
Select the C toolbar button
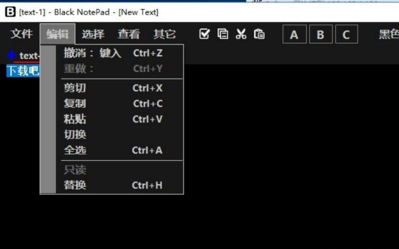[347, 34]
